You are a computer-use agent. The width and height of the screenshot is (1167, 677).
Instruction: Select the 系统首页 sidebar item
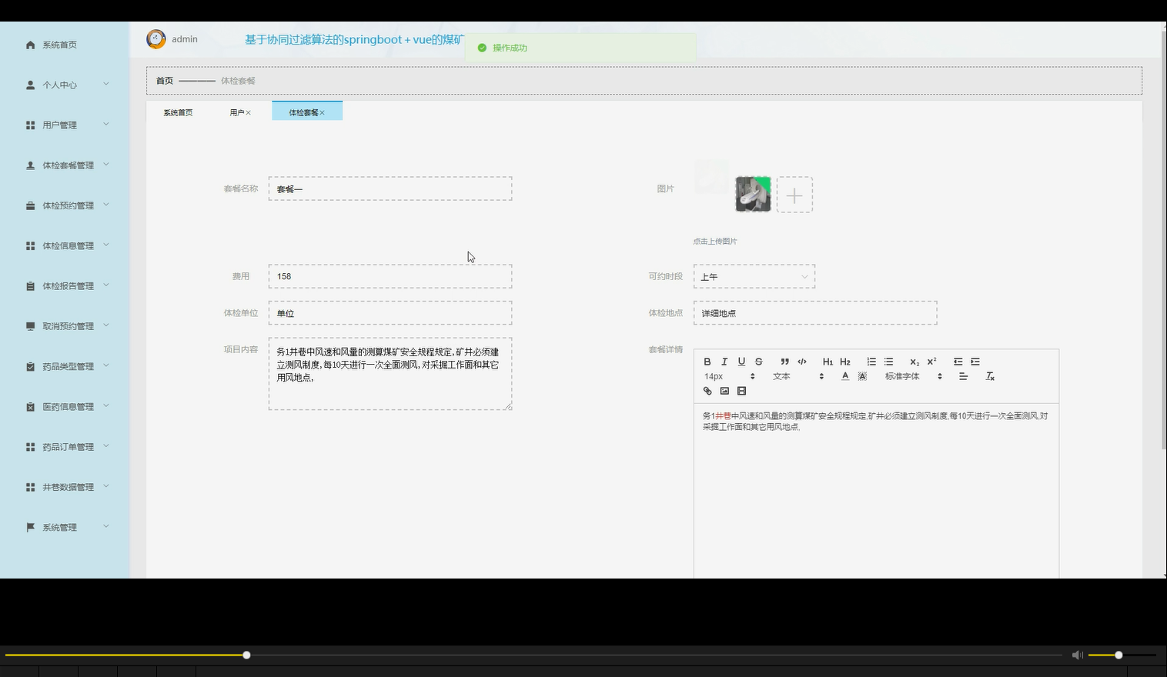click(59, 44)
